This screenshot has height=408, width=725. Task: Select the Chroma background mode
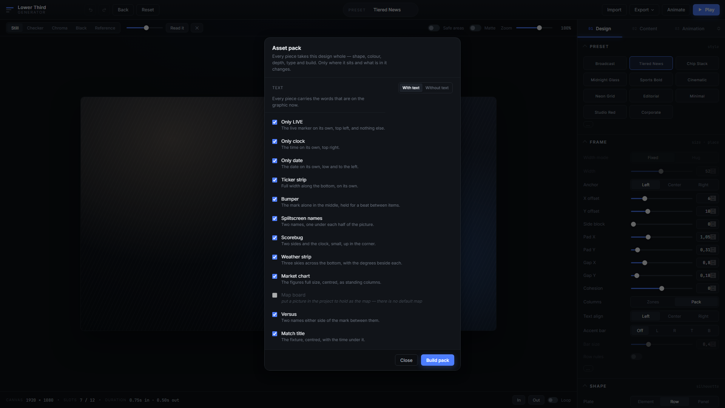point(60,28)
